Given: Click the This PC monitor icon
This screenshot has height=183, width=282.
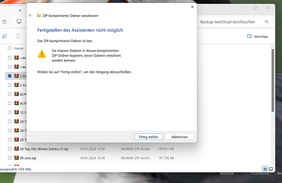Looking at the screenshot, I should pos(19,22).
